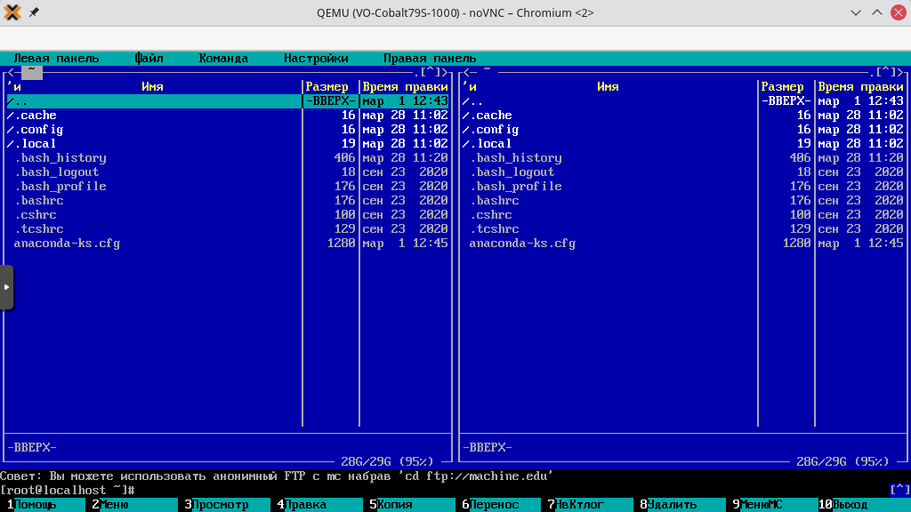Select .bash_profile file in right panel
Viewport: 911px width, 512px height.
tap(683, 187)
